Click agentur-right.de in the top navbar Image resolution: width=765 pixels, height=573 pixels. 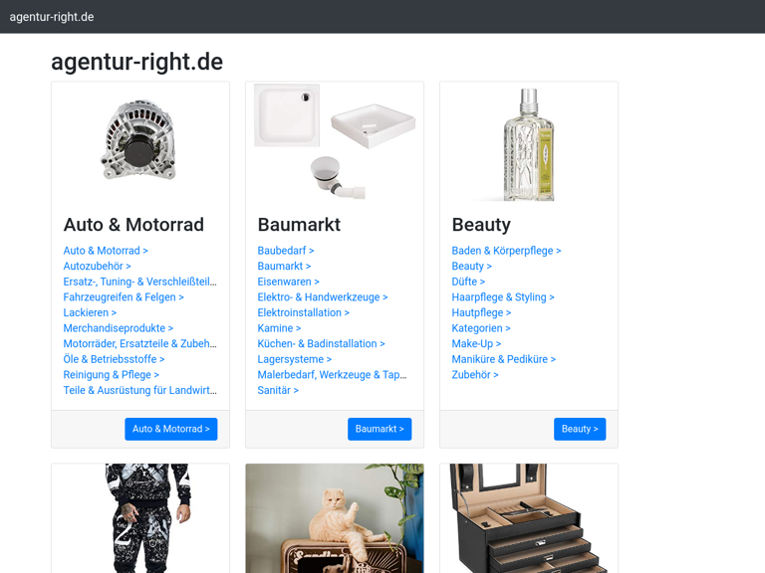pyautogui.click(x=52, y=17)
